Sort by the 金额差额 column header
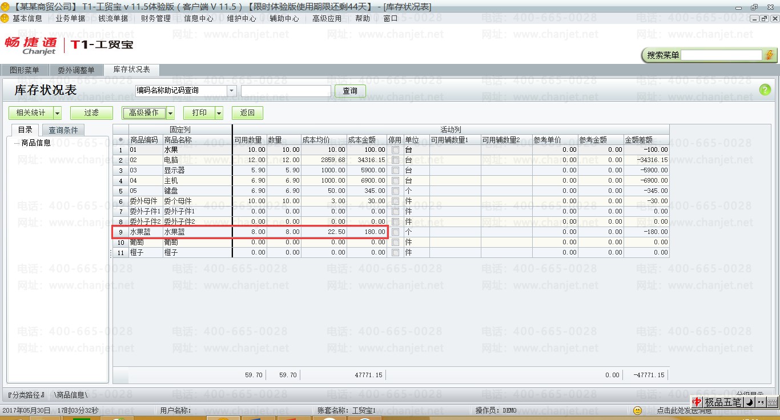 click(x=646, y=140)
